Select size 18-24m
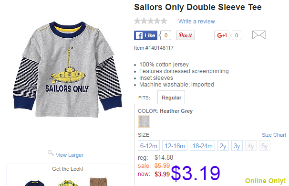 click(x=202, y=145)
